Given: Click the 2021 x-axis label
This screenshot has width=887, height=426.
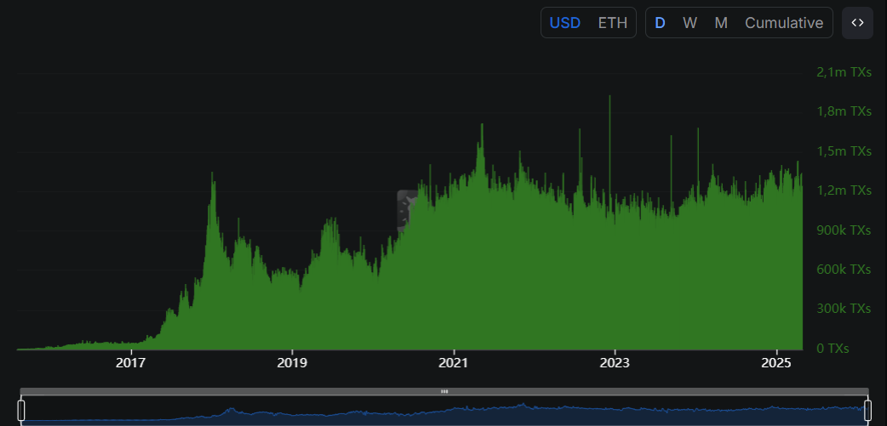Looking at the screenshot, I should pos(453,363).
